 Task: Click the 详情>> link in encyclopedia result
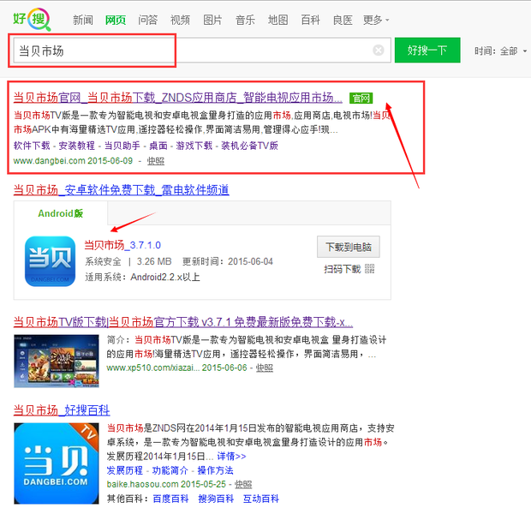[x=231, y=457]
